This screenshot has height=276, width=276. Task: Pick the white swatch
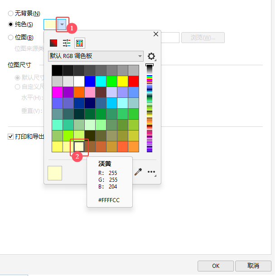point(79,81)
